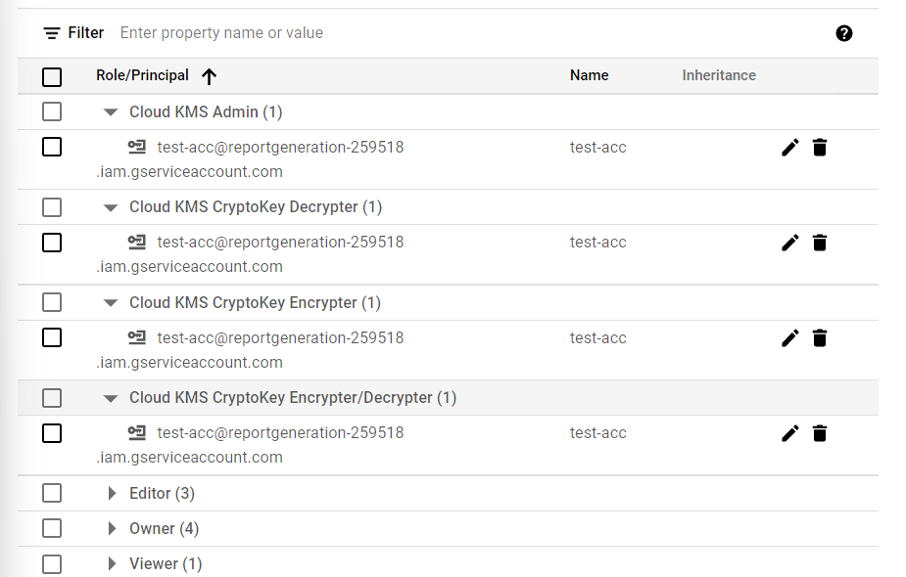Image resolution: width=906 pixels, height=577 pixels.
Task: Collapse the Cloud KMS CryptoKey Decrypter group
Action: point(111,207)
